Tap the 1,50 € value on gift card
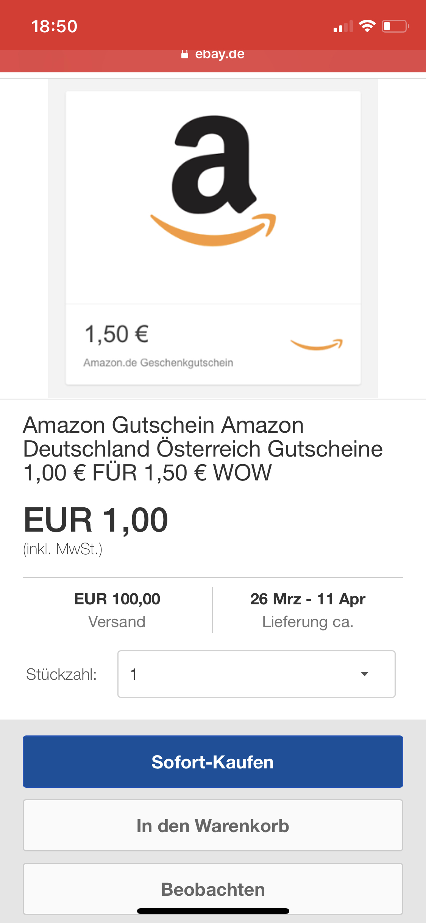This screenshot has width=426, height=923. (x=117, y=334)
